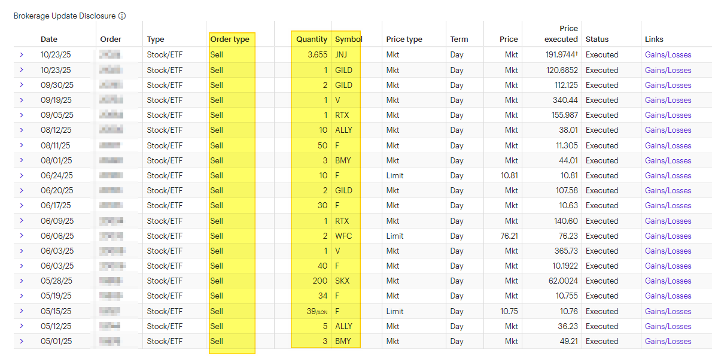Click the Price executed column header
Image resolution: width=712 pixels, height=356 pixels.
(x=561, y=34)
